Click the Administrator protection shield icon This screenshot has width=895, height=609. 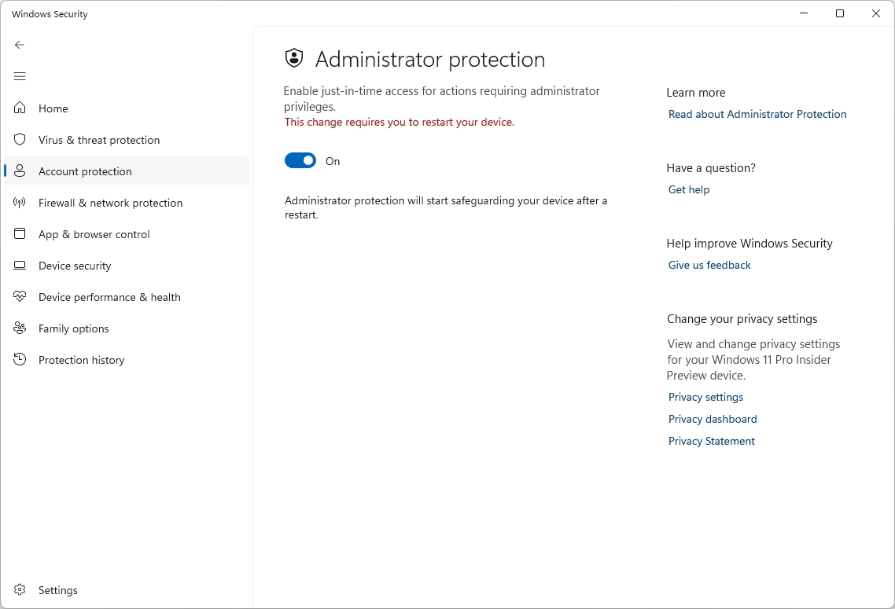(x=294, y=57)
